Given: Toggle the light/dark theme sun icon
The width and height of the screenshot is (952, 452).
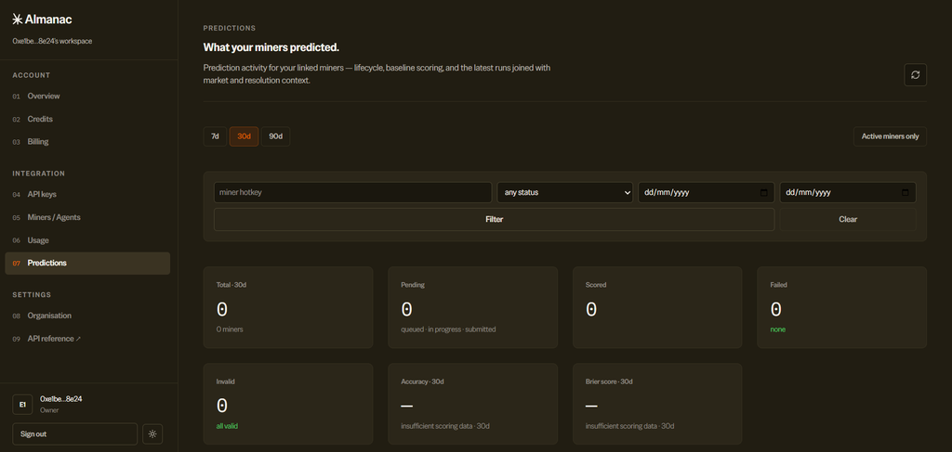Looking at the screenshot, I should click(x=152, y=433).
